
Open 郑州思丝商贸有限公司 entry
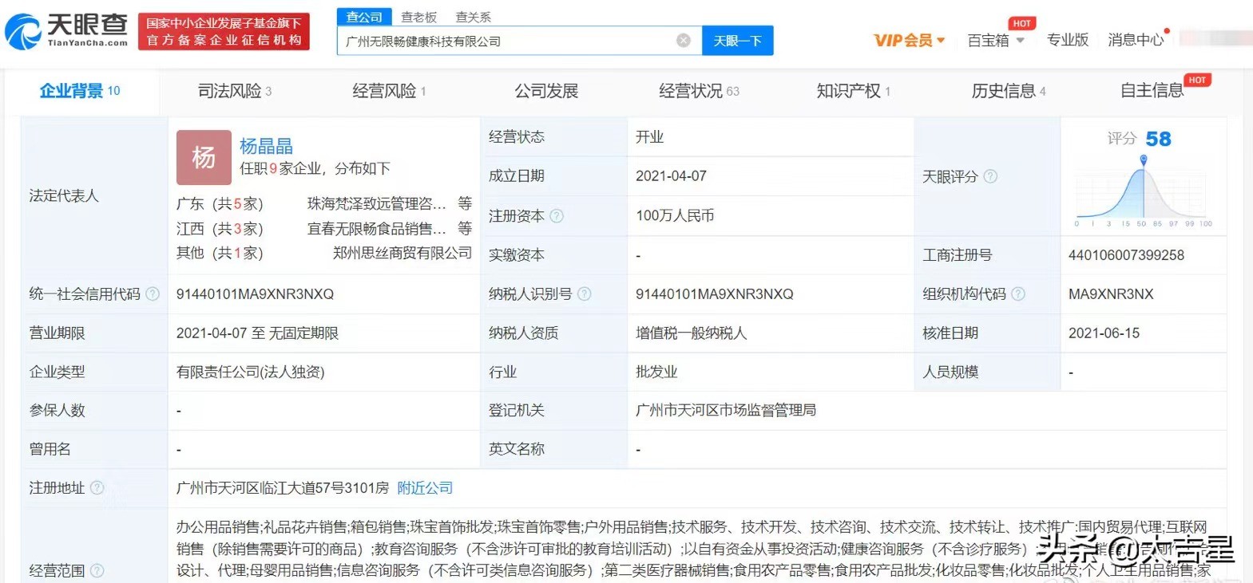(402, 254)
